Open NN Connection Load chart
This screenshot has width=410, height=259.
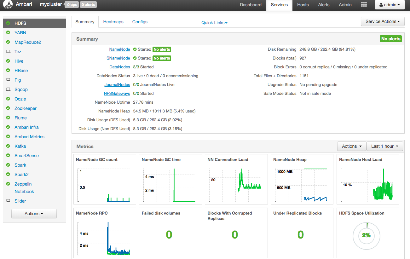click(236, 179)
